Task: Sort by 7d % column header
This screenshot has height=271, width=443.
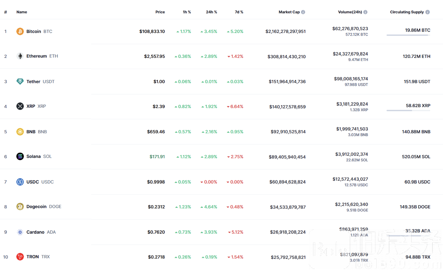Action: coord(239,12)
